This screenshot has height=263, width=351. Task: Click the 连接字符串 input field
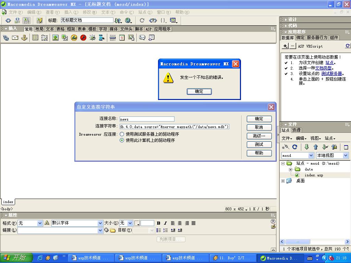[174, 127]
